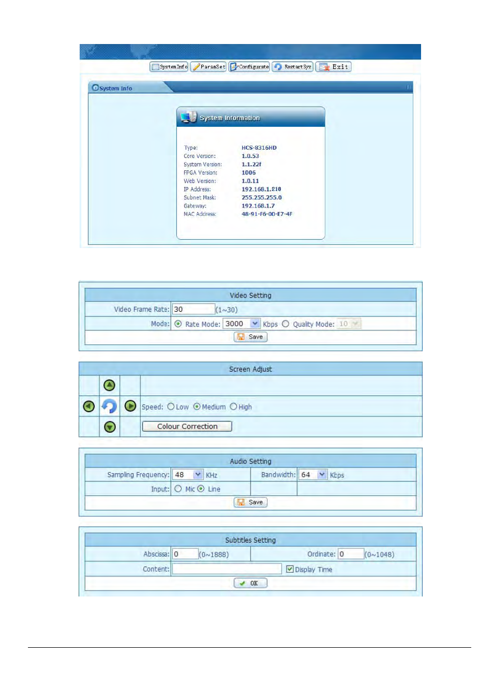Screen dimensions: 494x699
Task: Set adjust speed to High
Action: click(x=233, y=406)
